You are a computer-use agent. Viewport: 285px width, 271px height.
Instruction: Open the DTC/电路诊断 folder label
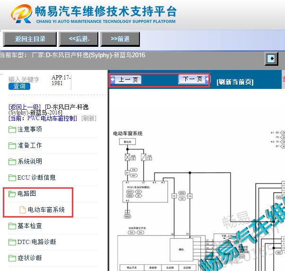pos(36,242)
